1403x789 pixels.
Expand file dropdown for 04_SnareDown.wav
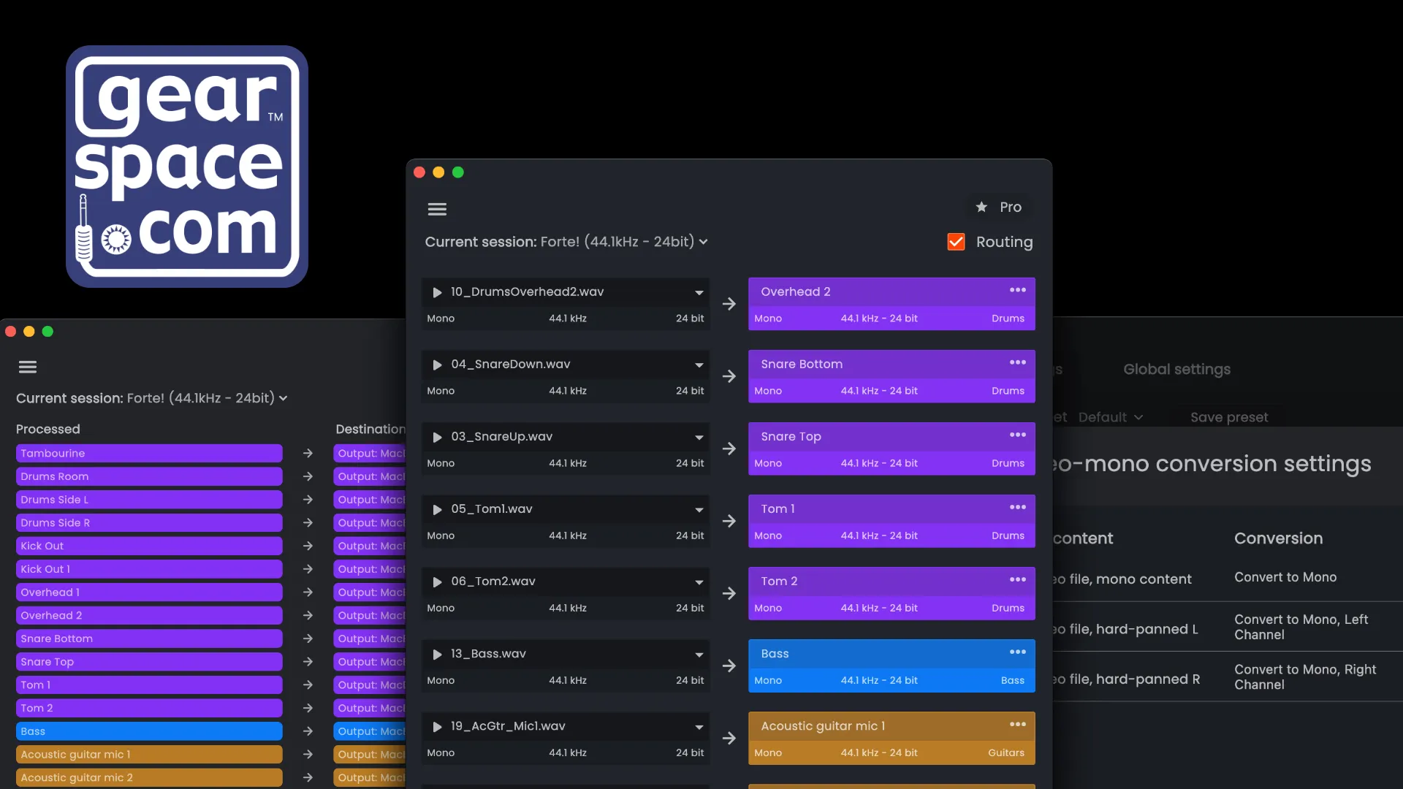point(699,365)
